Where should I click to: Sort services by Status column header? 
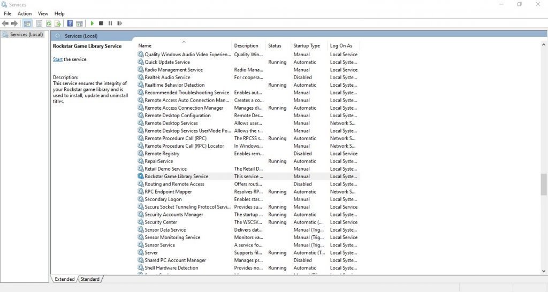275,46
